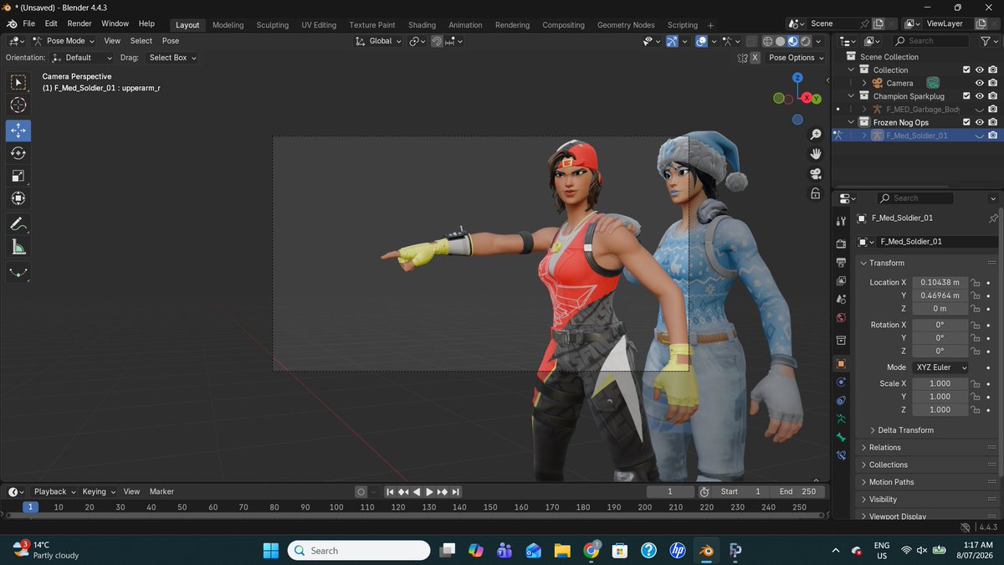Pin the properties editor for F_Med_Soldier_01
The image size is (1004, 565).
coord(992,218)
